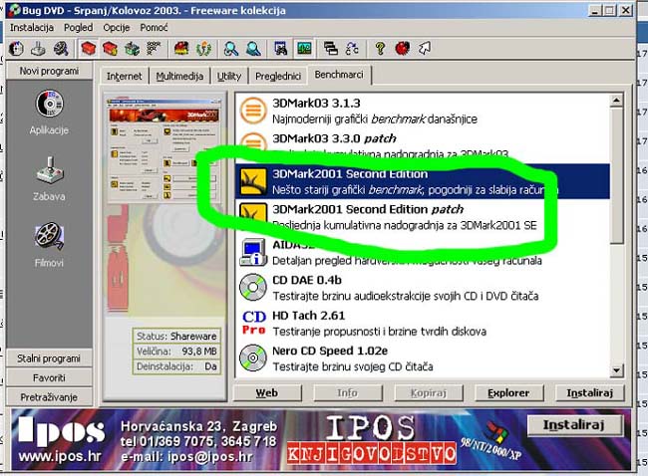This screenshot has width=648, height=476.
Task: Open the Instalacija menu
Action: (32, 28)
